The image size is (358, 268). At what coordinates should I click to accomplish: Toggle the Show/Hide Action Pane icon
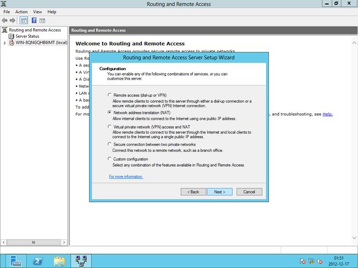click(x=42, y=20)
